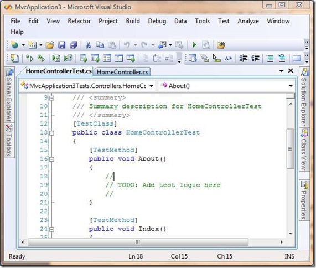
Task: Click the Undo arrow icon
Action: [127, 45]
